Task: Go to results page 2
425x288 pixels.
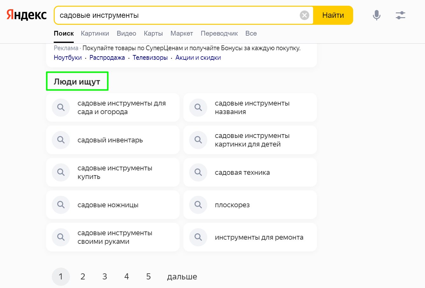Action: coord(83,277)
